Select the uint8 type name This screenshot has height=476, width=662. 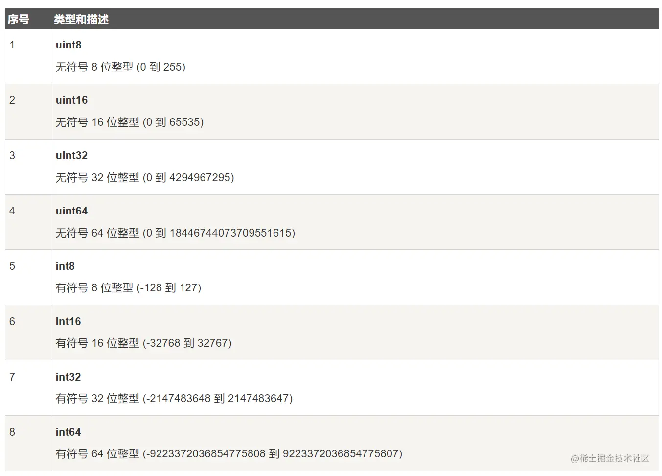(x=68, y=45)
